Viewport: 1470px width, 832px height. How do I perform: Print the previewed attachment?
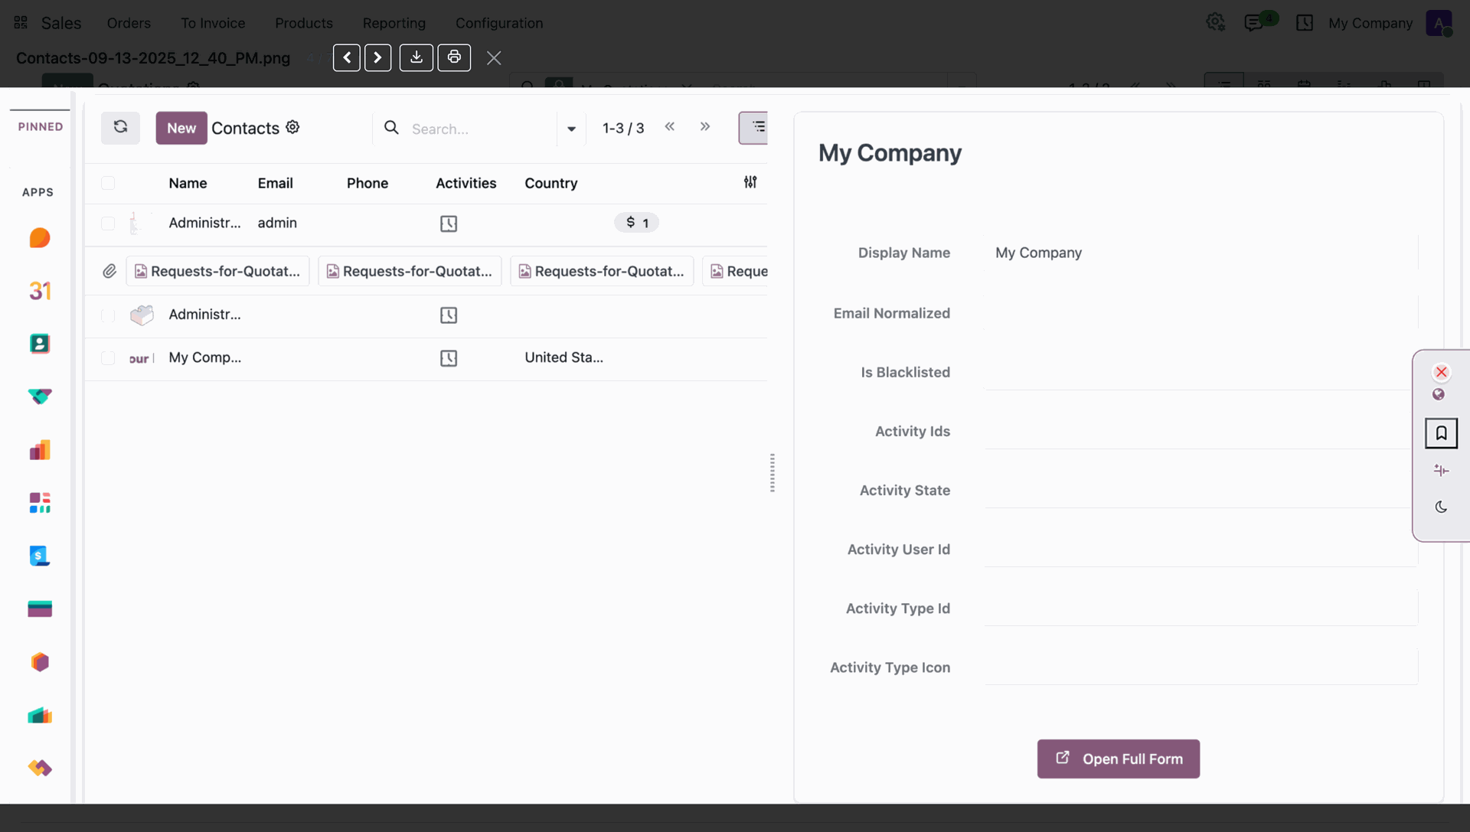(x=454, y=57)
